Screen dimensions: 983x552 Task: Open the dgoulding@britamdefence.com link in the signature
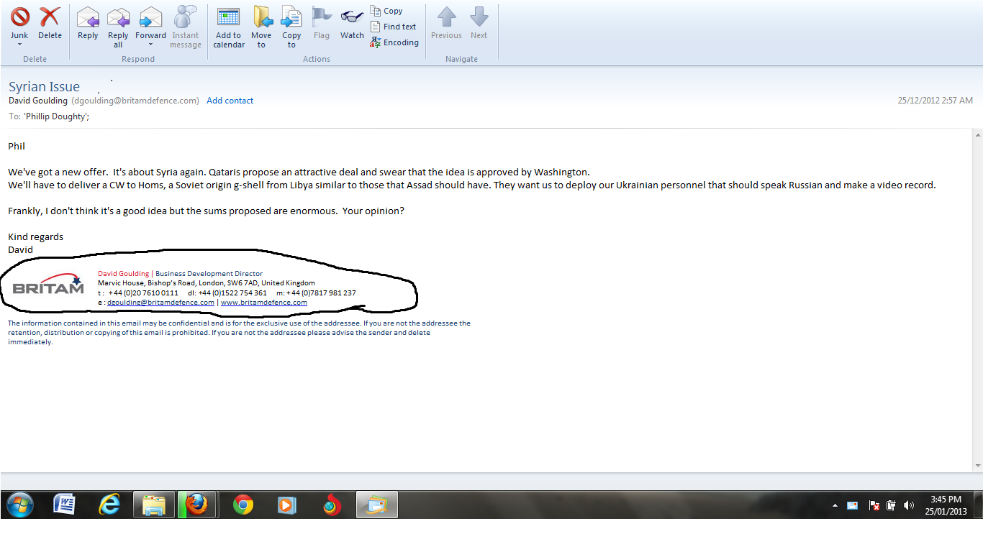160,303
